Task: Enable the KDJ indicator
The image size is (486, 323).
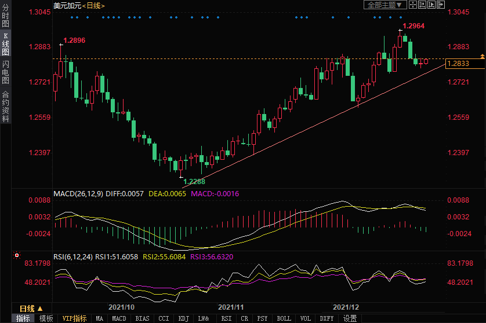Action: point(184,318)
